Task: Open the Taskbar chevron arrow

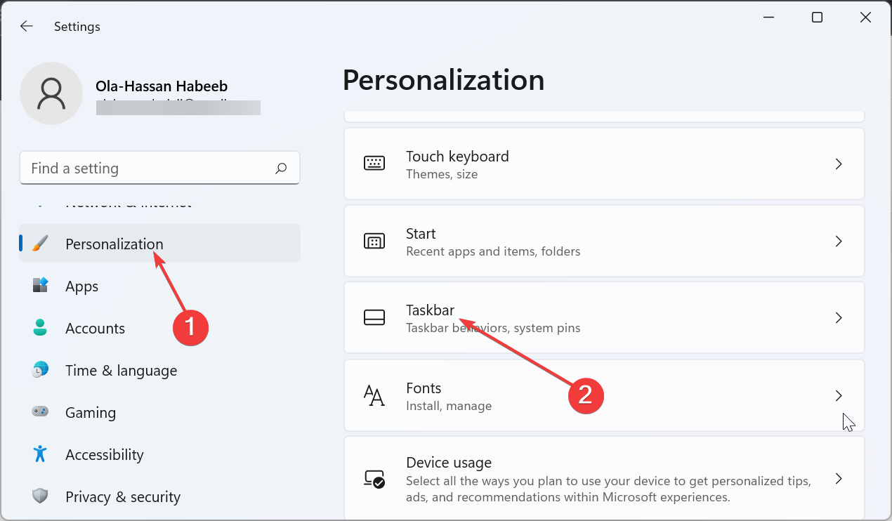Action: pos(839,318)
